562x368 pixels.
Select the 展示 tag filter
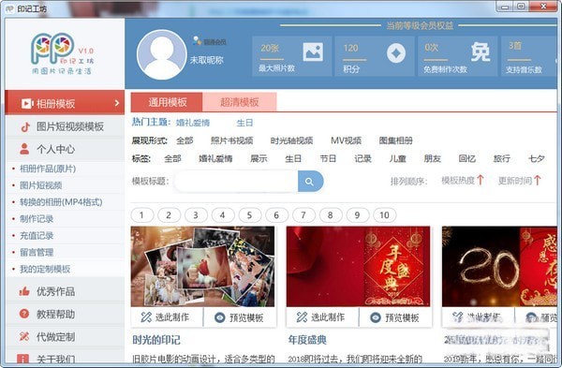[259, 158]
